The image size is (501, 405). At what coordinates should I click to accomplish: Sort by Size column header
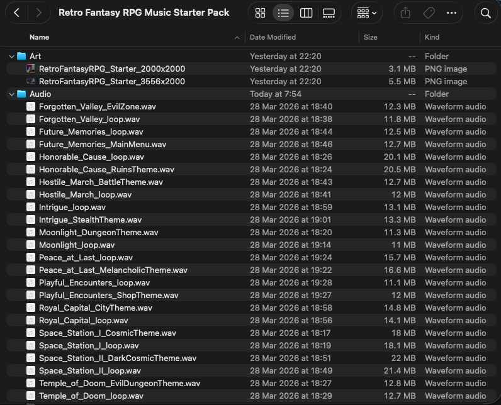tap(371, 37)
